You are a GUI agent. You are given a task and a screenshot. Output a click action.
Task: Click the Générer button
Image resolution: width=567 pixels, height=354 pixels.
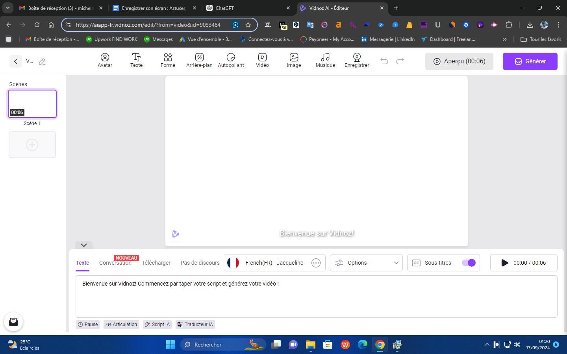click(x=530, y=61)
